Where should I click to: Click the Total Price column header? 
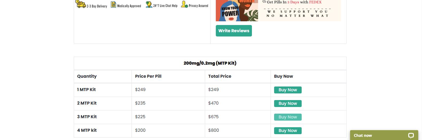220,76
